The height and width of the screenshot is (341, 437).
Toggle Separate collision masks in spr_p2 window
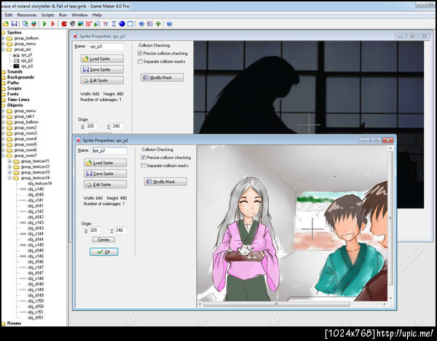[x=143, y=166]
